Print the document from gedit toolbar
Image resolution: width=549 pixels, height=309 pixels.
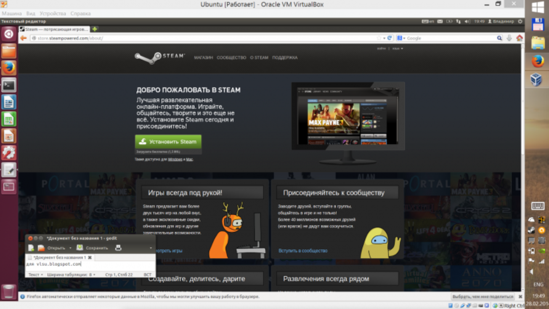pos(118,248)
